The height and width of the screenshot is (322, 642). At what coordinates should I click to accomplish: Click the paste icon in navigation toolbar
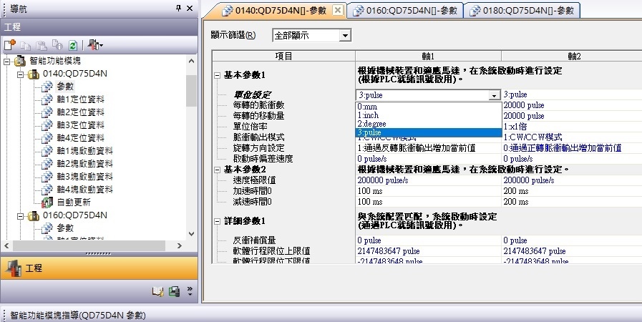[41, 45]
